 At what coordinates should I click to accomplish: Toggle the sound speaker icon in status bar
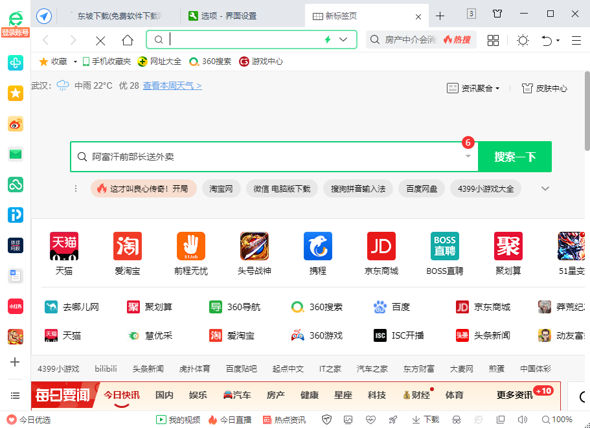click(x=522, y=420)
